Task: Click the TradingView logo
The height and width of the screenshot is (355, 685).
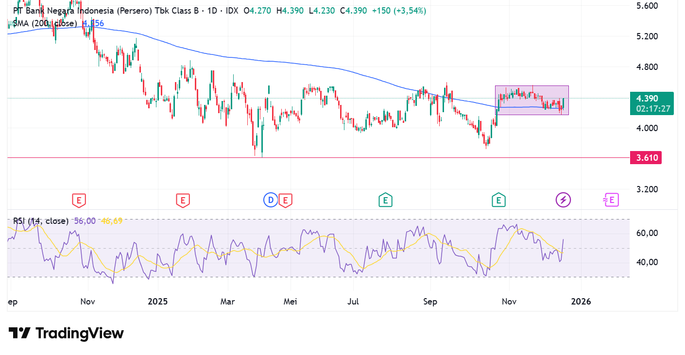Action: click(66, 333)
